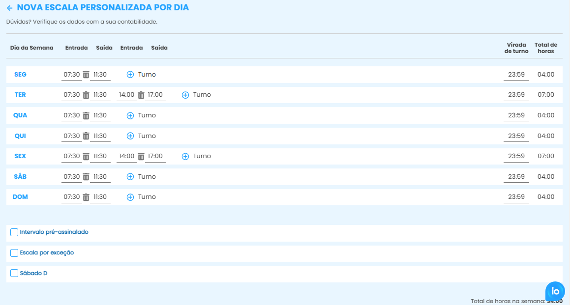This screenshot has width=570, height=305.
Task: Add Turno on the QUI row
Action: tap(130, 136)
